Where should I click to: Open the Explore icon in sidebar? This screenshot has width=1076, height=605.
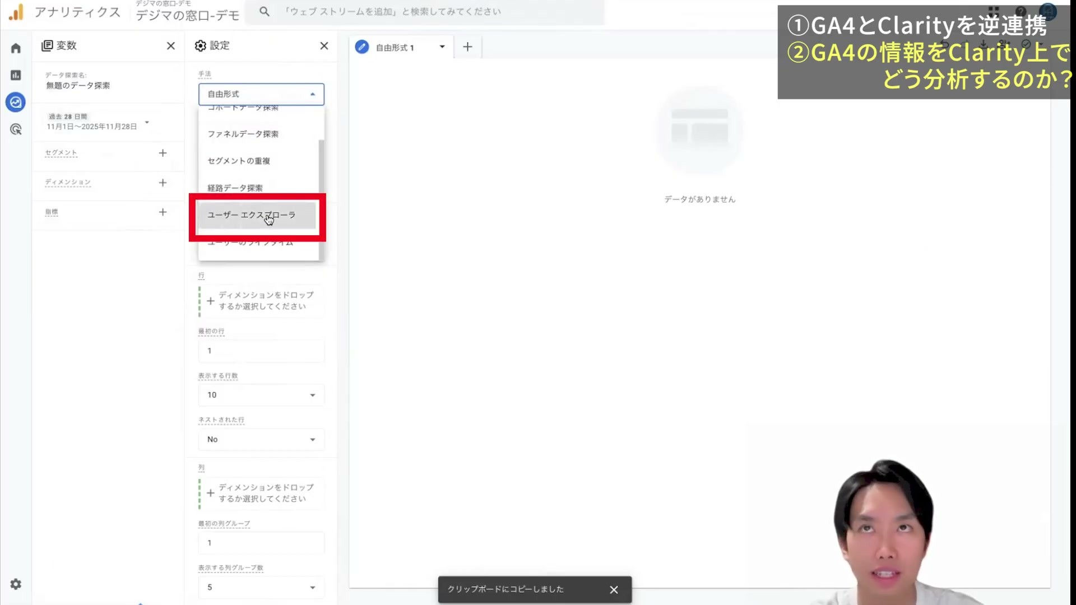tap(16, 102)
